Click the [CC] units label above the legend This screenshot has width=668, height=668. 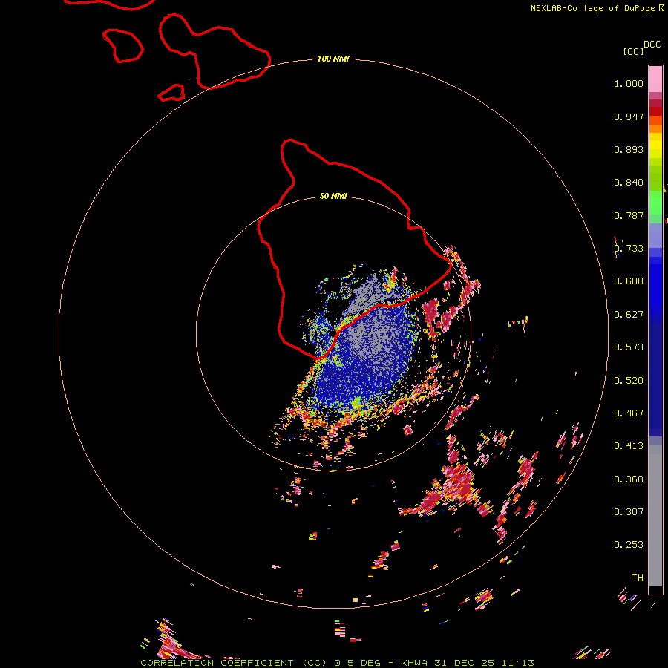tap(633, 51)
